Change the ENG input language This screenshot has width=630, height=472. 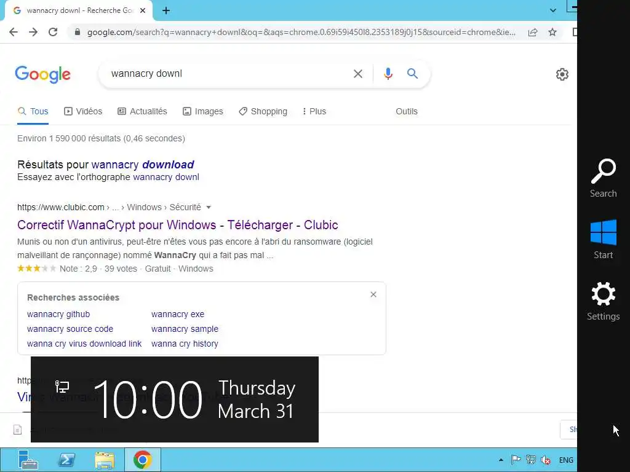(x=566, y=460)
